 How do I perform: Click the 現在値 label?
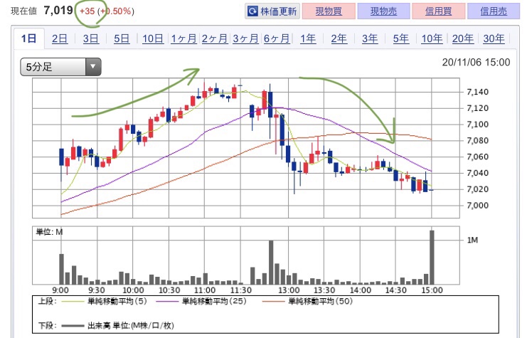coord(23,11)
